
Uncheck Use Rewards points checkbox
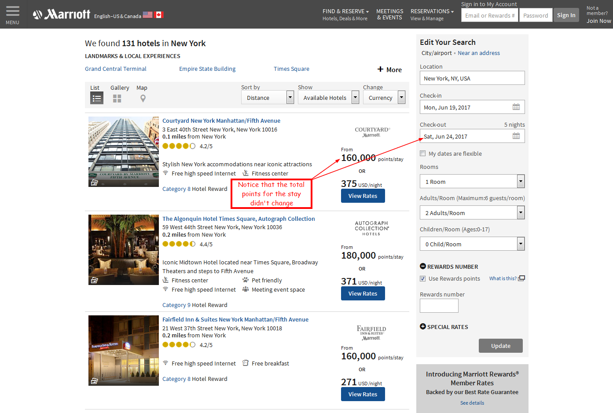point(423,278)
